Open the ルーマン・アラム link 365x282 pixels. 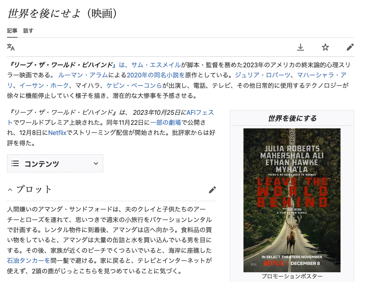pyautogui.click(x=83, y=75)
